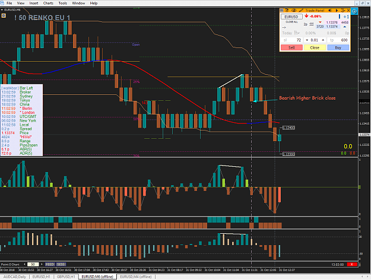Click the +1 label in Trade Panel

tap(346, 17)
